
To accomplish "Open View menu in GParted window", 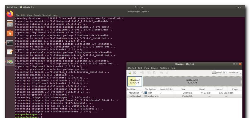I will 147,68.
